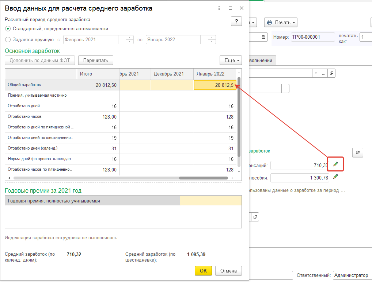
Task: Click the pencil icon beside the 1 300,78 field
Action: coord(335,177)
